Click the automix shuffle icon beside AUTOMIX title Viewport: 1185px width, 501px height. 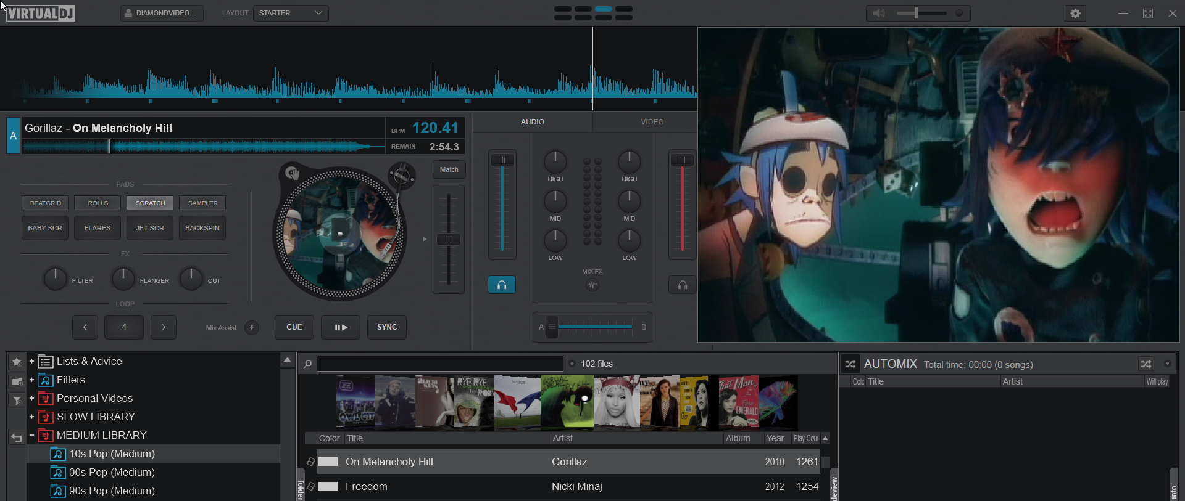tap(850, 364)
